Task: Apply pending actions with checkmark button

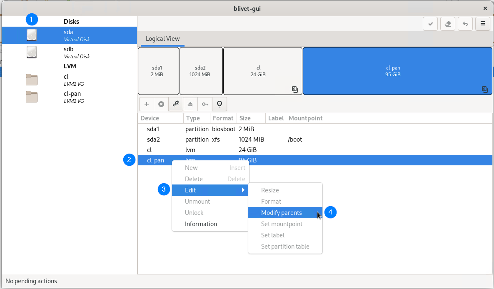Action: coord(430,24)
